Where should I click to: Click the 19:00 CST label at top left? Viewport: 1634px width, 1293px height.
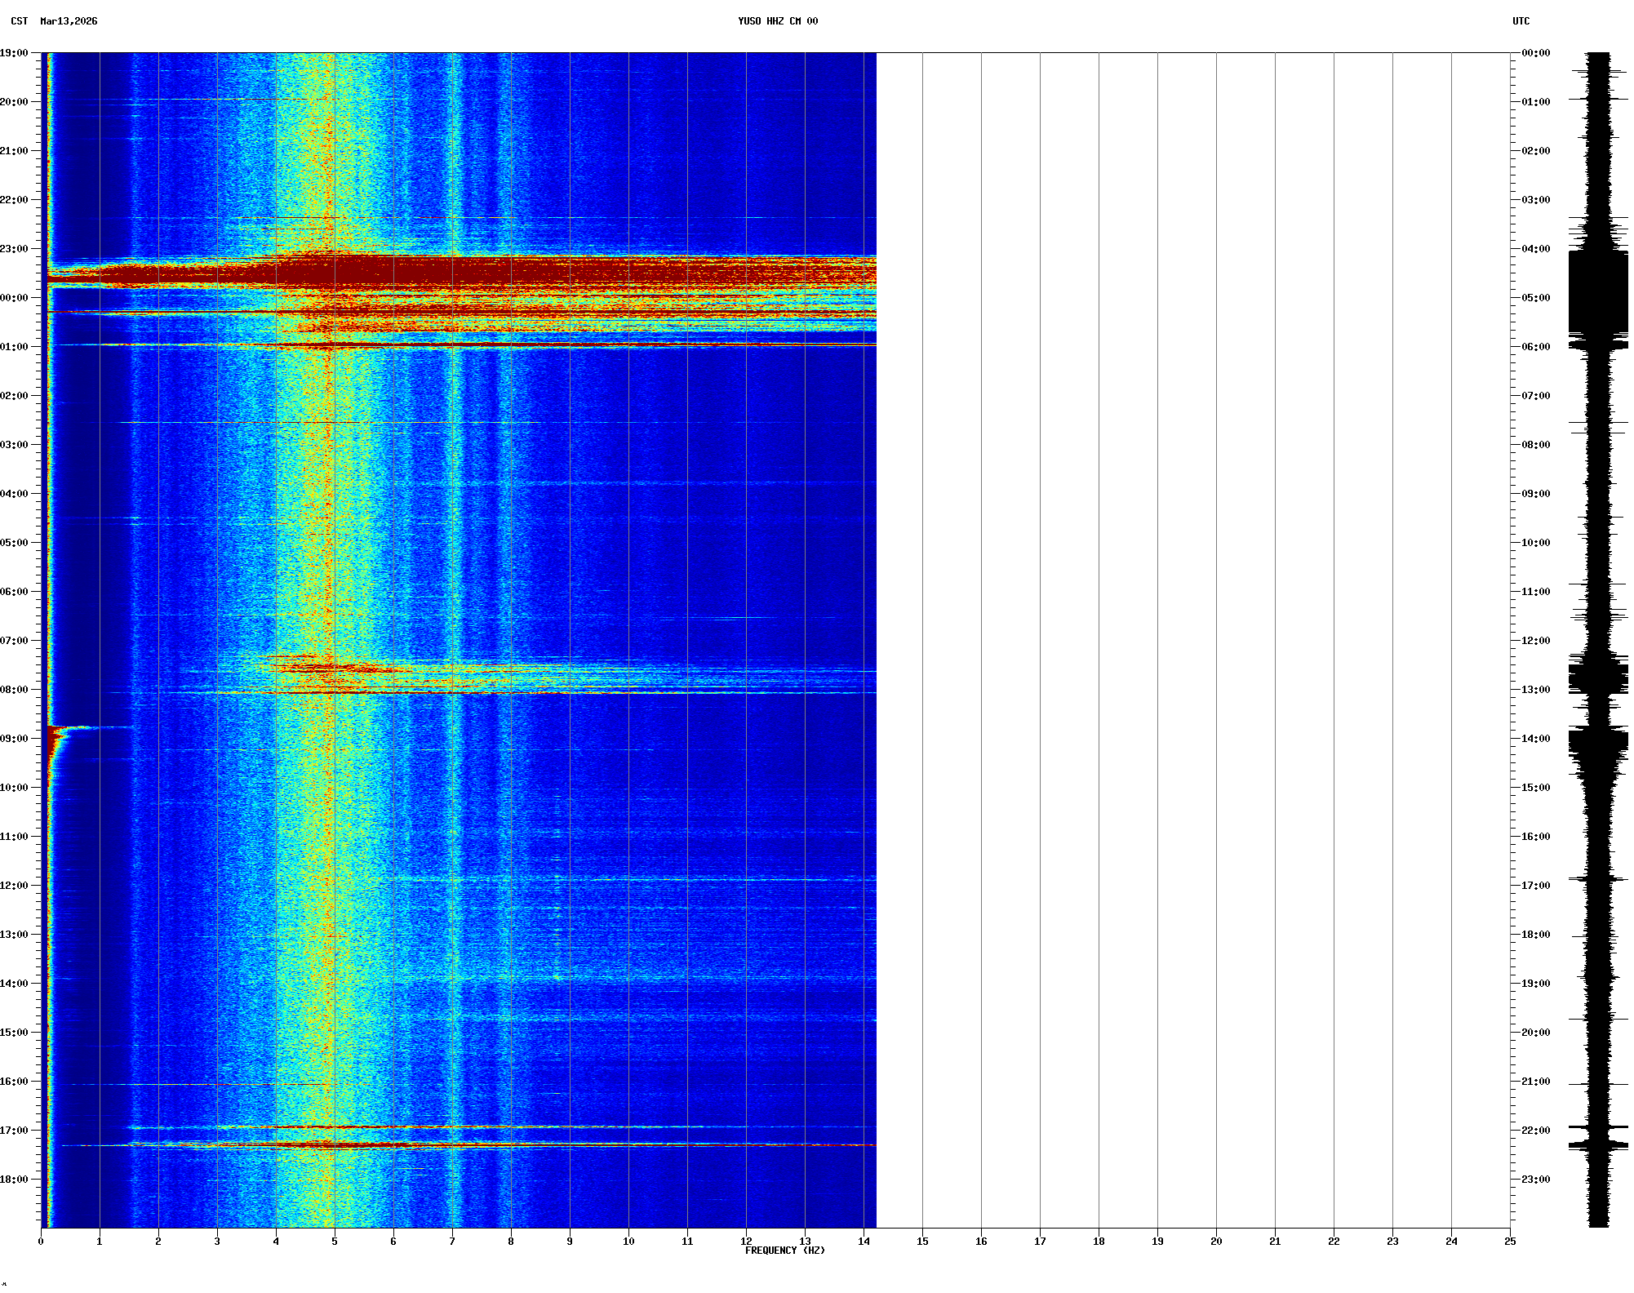(14, 53)
